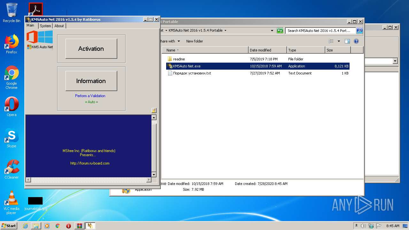This screenshot has width=409, height=230.
Task: Expand the address bar path dropdown arrow
Action: 225,31
